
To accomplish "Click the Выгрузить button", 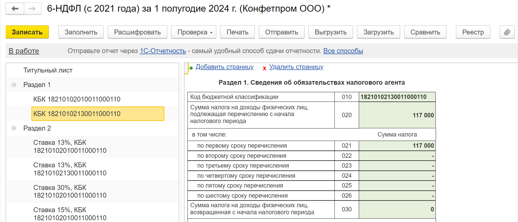I will (331, 32).
